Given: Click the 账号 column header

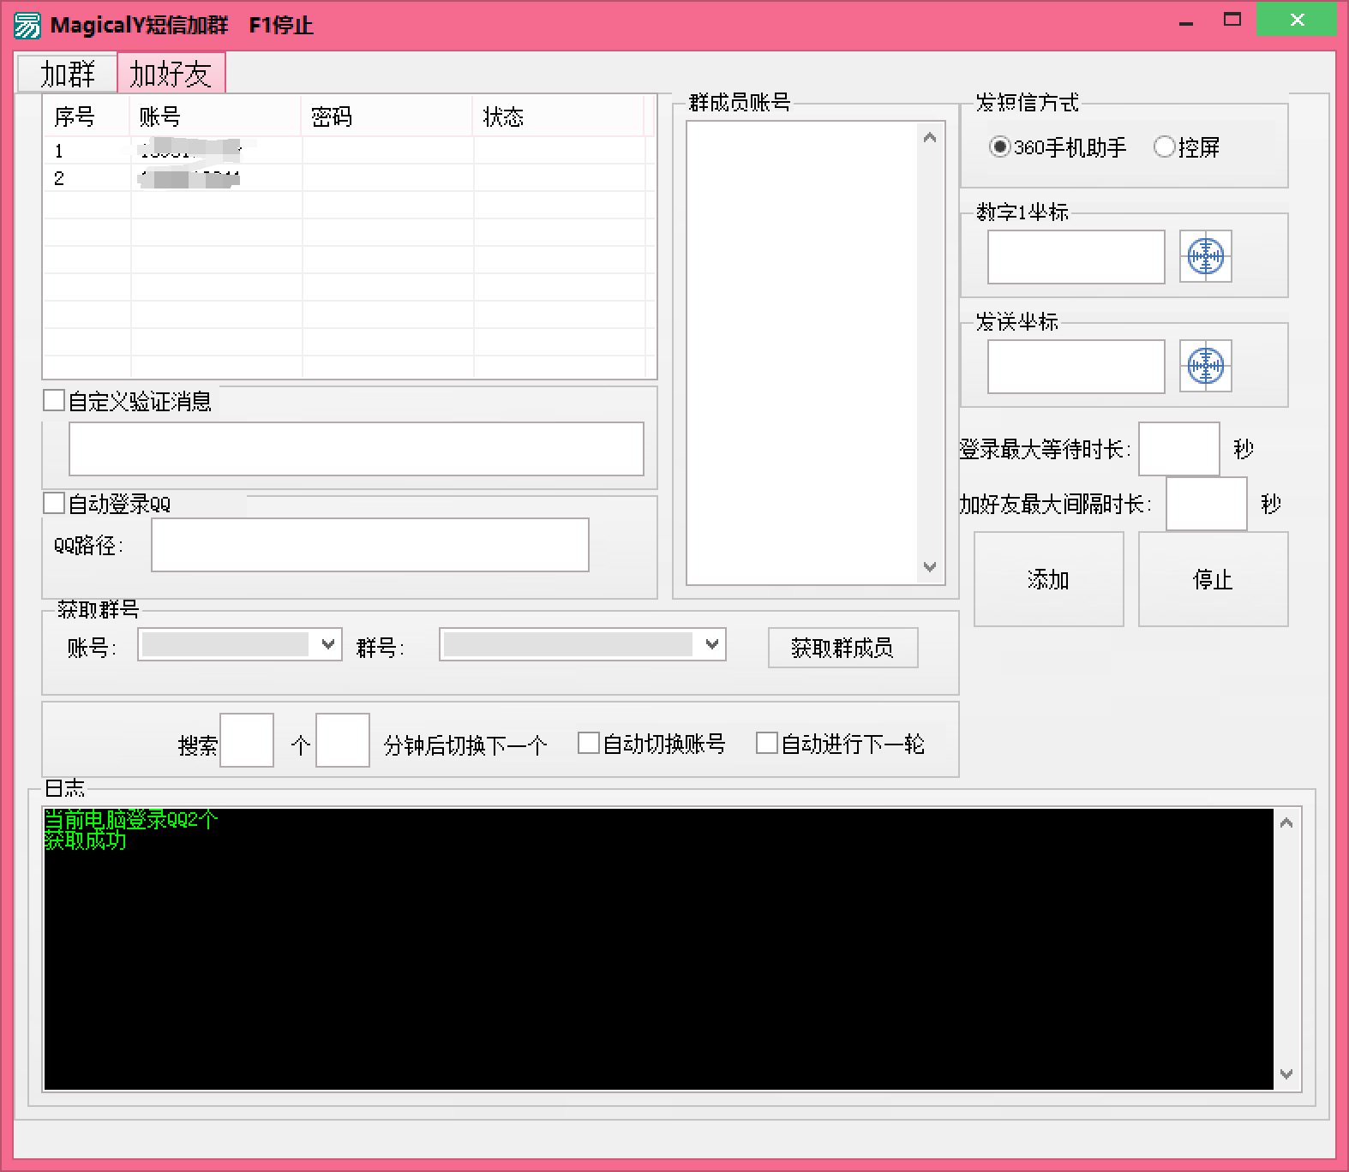Looking at the screenshot, I should click(215, 117).
